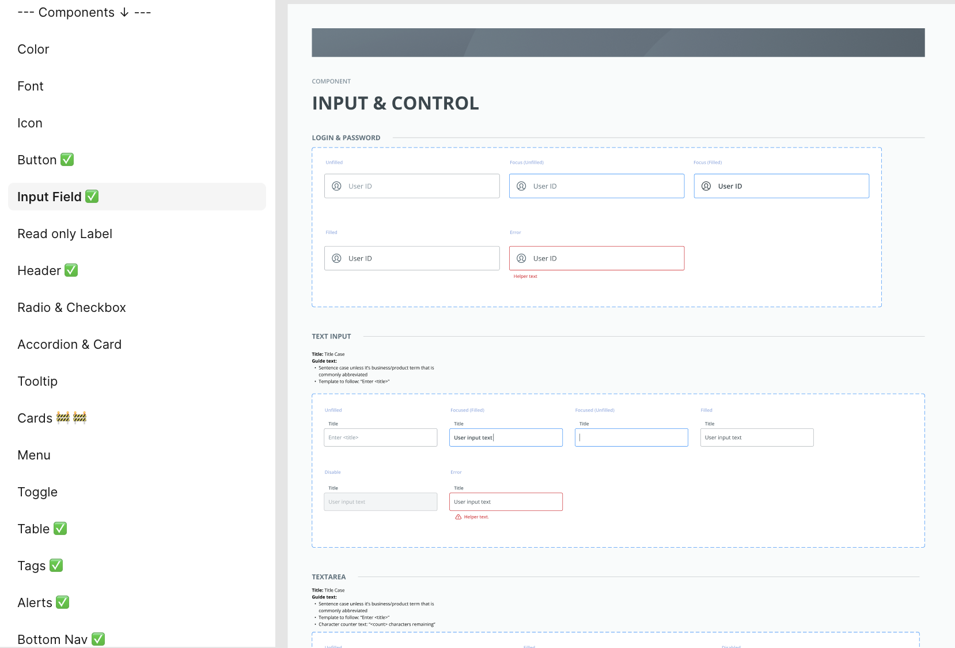Viewport: 955px width, 648px height.
Task: Click user icon in Filled User ID field
Action: coord(337,258)
